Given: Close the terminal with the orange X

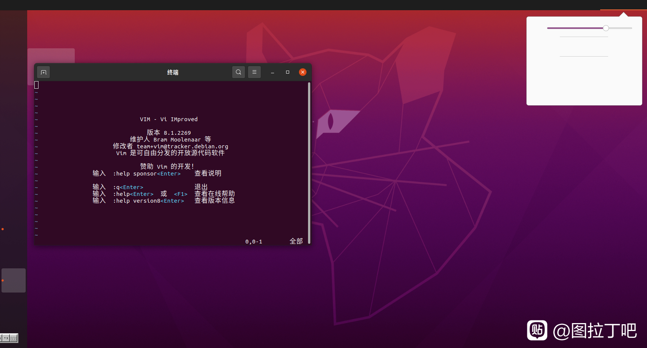Looking at the screenshot, I should (x=303, y=72).
